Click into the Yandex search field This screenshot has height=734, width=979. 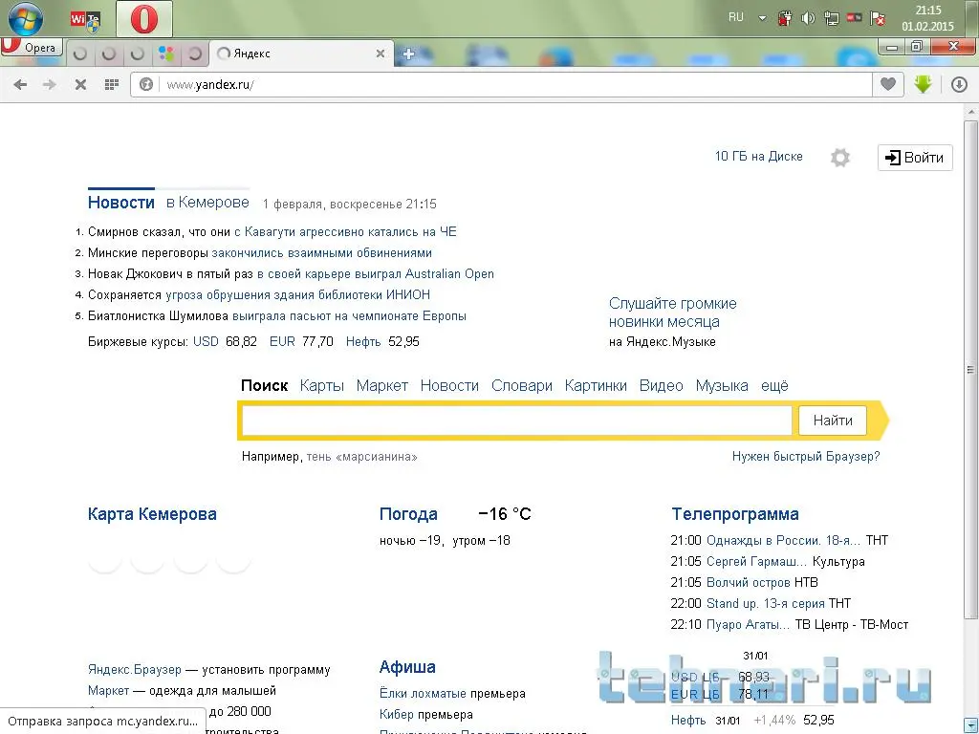tap(517, 421)
